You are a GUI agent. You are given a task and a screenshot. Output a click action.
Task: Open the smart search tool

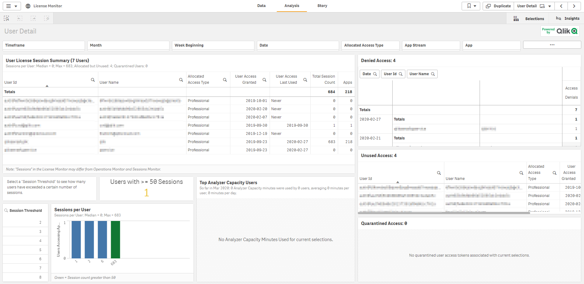click(x=6, y=19)
